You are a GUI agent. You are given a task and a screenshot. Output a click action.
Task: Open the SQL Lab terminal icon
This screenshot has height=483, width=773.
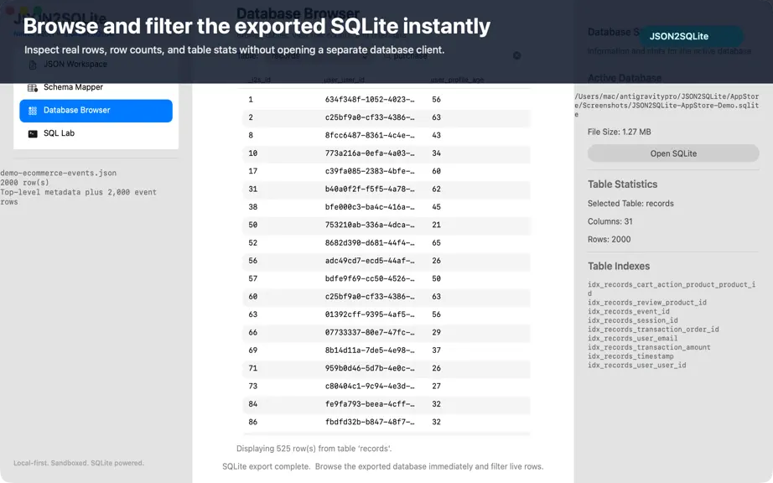tap(33, 133)
